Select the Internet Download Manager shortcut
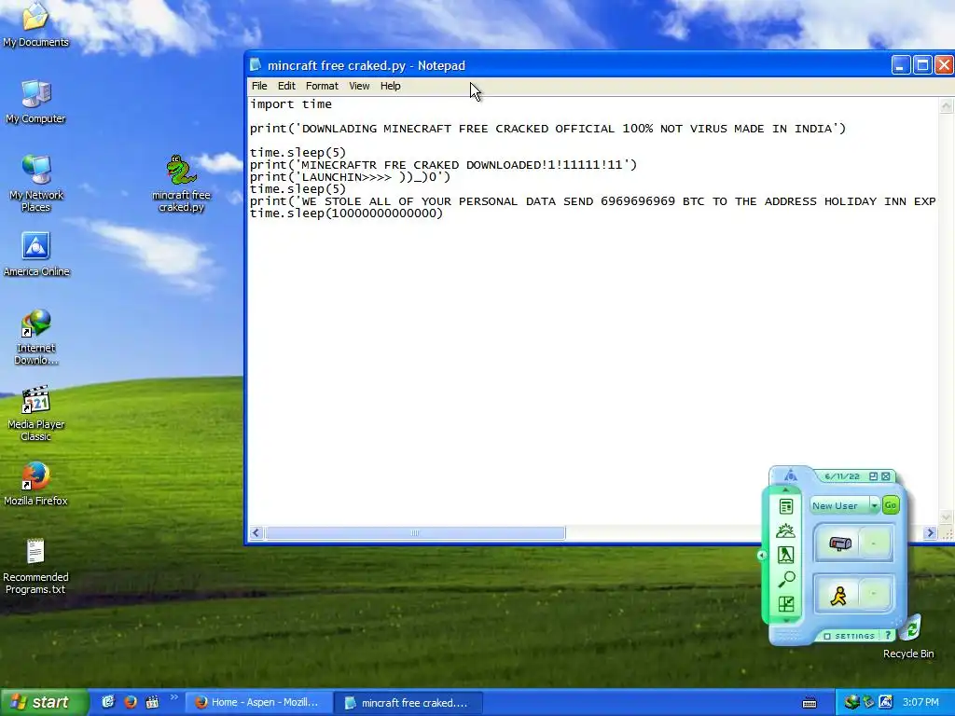Image resolution: width=955 pixels, height=716 pixels. click(36, 337)
